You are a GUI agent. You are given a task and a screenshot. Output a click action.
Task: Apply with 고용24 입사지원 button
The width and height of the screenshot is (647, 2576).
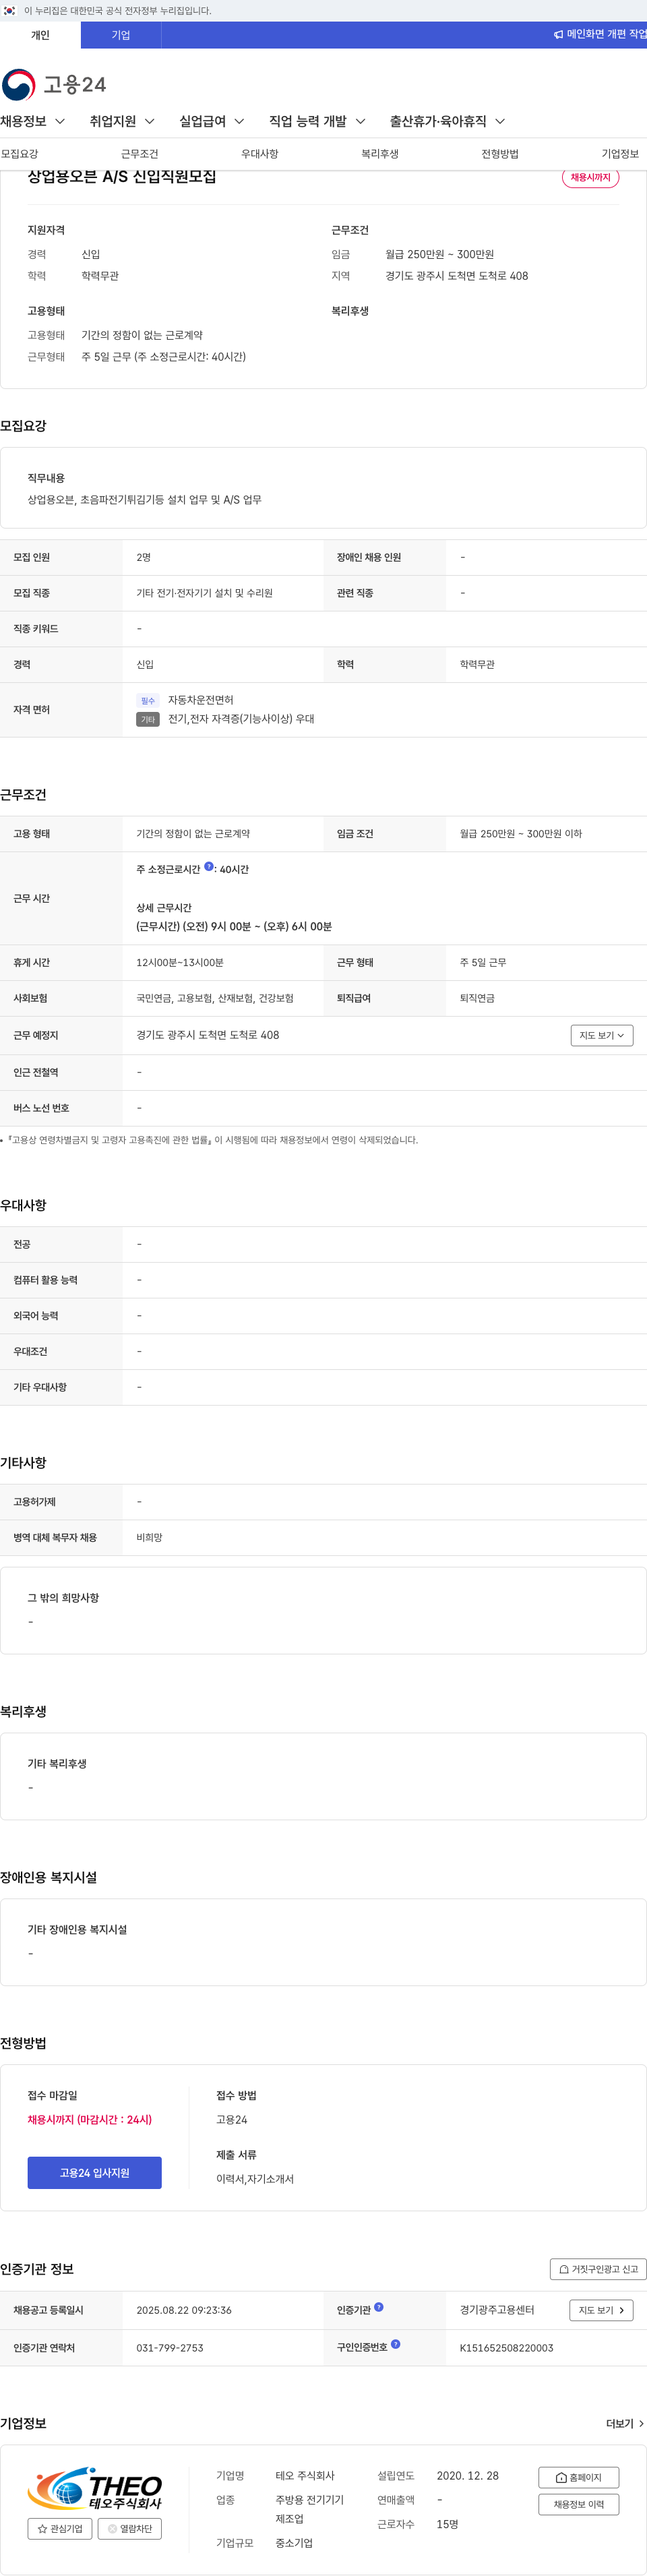point(95,2173)
